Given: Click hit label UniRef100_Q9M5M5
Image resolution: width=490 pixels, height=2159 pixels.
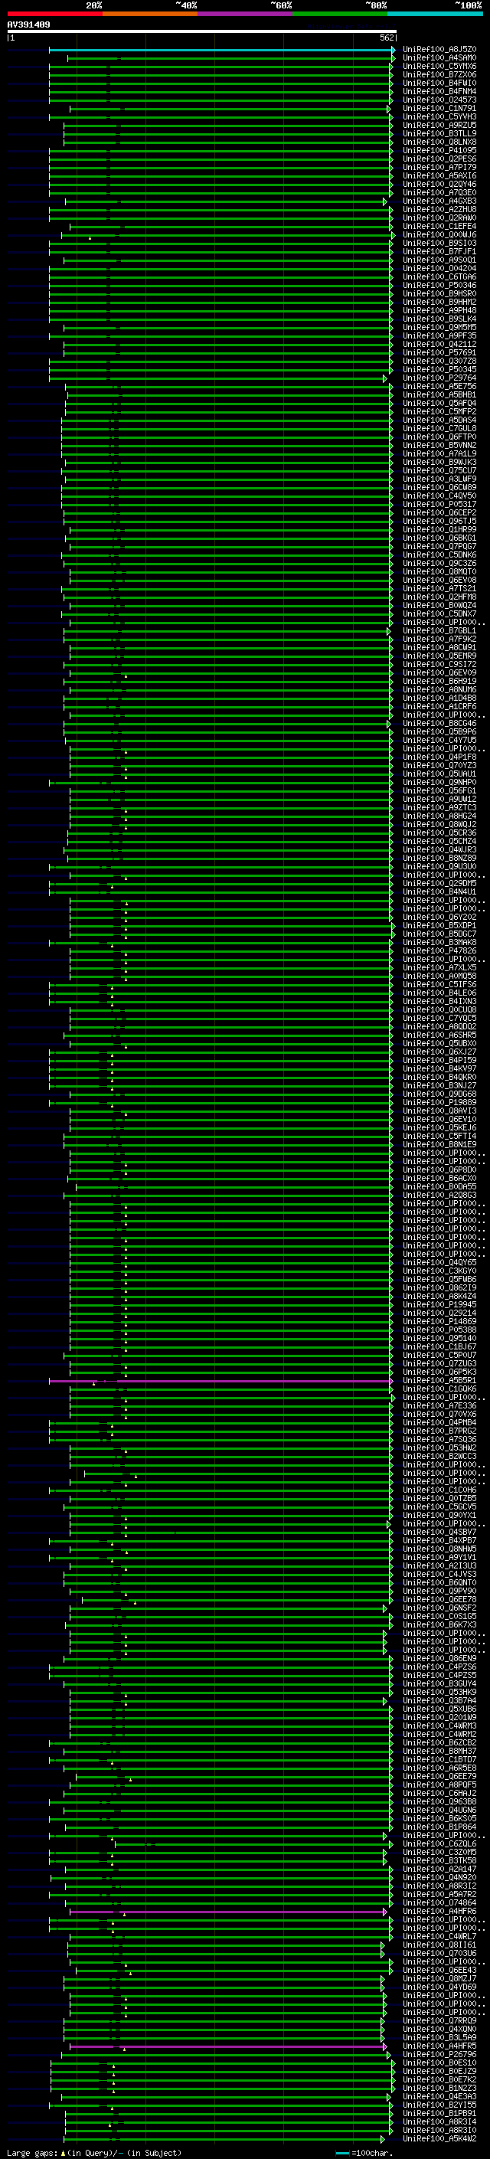Looking at the screenshot, I should [439, 327].
